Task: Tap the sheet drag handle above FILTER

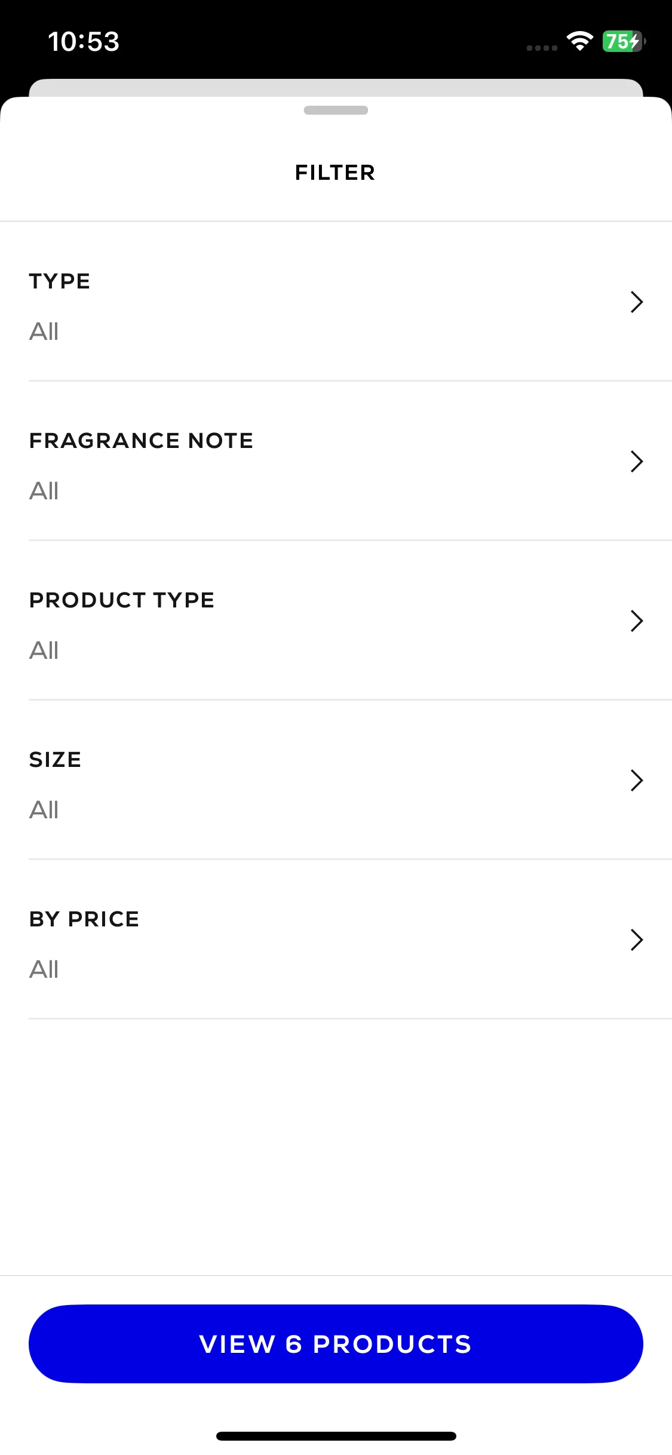Action: [x=336, y=110]
